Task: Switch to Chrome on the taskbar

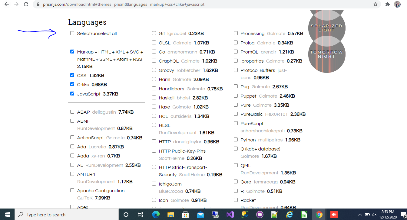Action: pyautogui.click(x=319, y=215)
